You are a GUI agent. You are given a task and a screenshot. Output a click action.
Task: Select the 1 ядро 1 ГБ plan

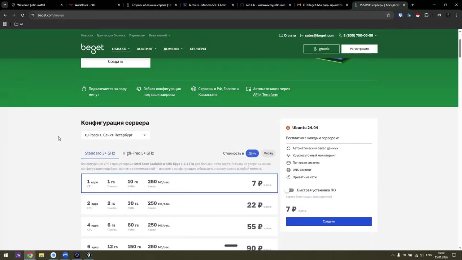tap(179, 183)
